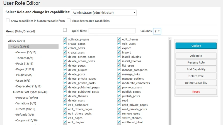Screen dimensions: 223x125
Task: Click into the Quick filter field
Action: click(x=112, y=31)
